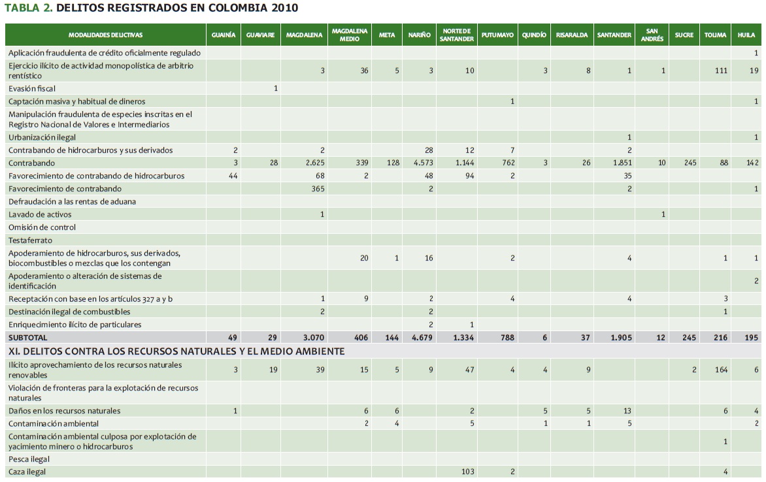
Task: Select the 164 cell under Tolima
Action: [x=720, y=370]
